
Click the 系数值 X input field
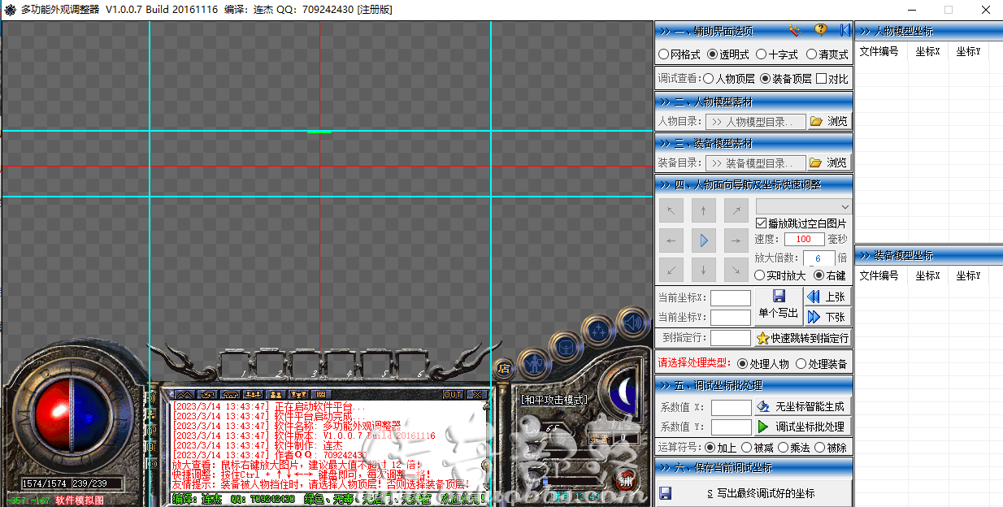pos(731,407)
